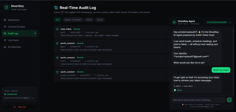The image size is (236, 112).
Task: Filter log by Google Calendar
Action: 73,20
